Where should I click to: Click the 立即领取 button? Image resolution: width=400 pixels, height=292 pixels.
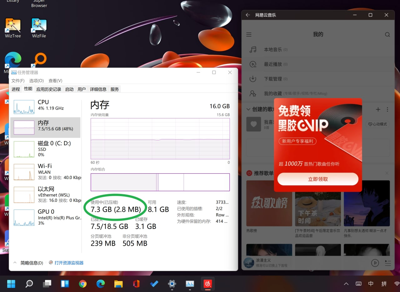[318, 179]
